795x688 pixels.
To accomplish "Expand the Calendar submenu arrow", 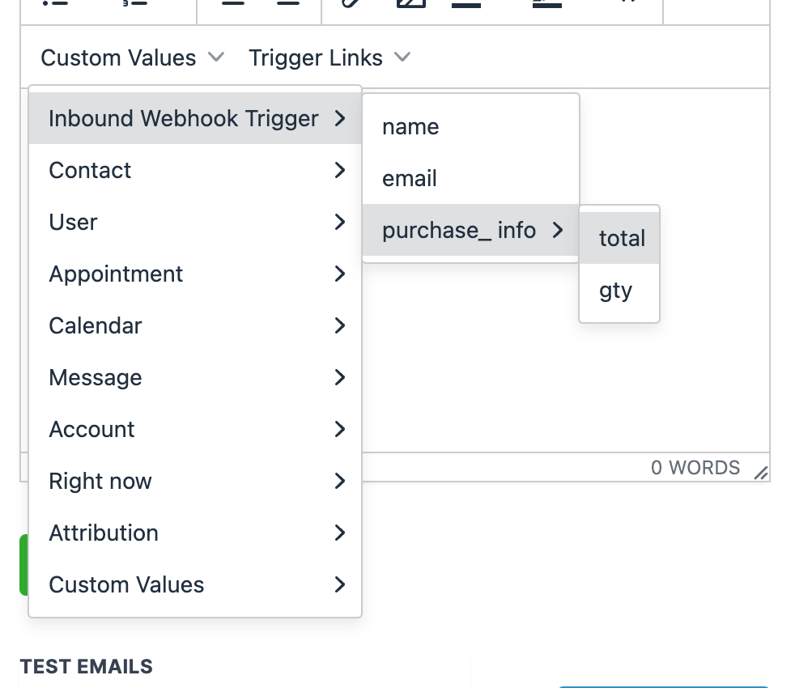I will (x=340, y=325).
